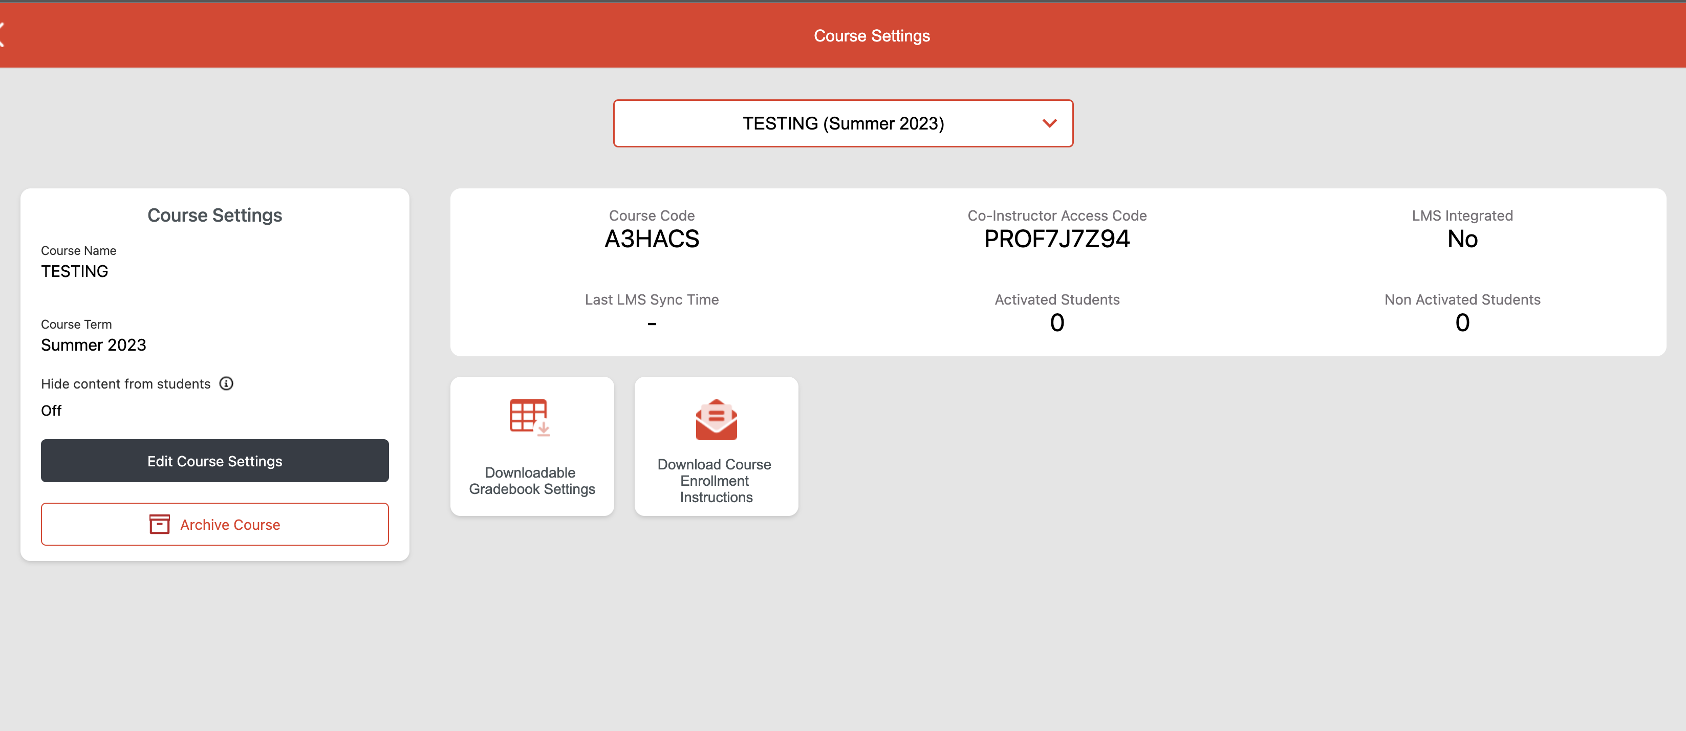Image resolution: width=1686 pixels, height=731 pixels.
Task: Click the Summer 2023 course term value
Action: 94,345
